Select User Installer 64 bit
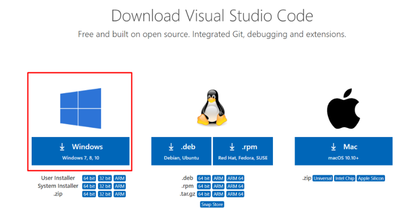The width and height of the screenshot is (397, 208). pyautogui.click(x=89, y=178)
